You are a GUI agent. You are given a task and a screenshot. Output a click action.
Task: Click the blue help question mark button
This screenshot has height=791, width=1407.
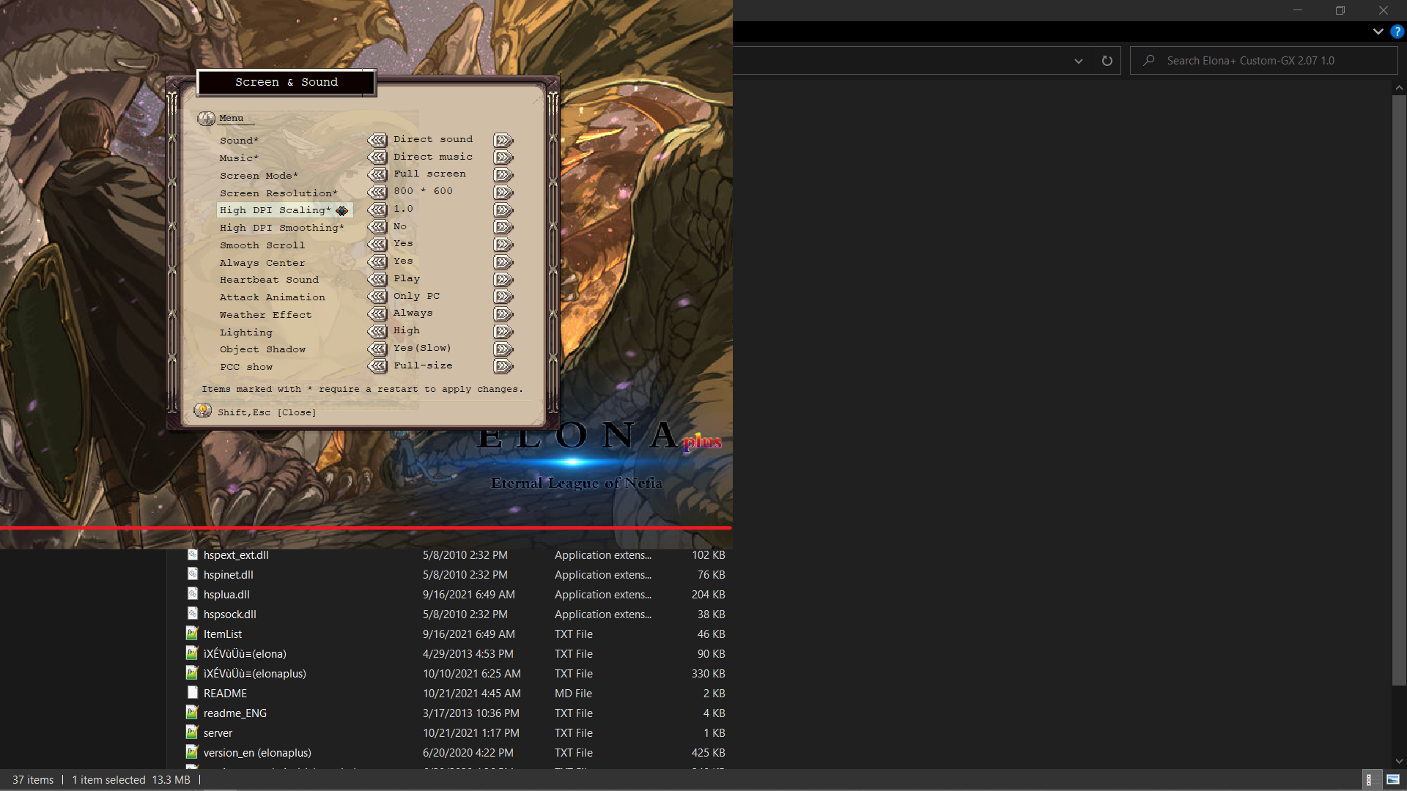(x=1396, y=31)
